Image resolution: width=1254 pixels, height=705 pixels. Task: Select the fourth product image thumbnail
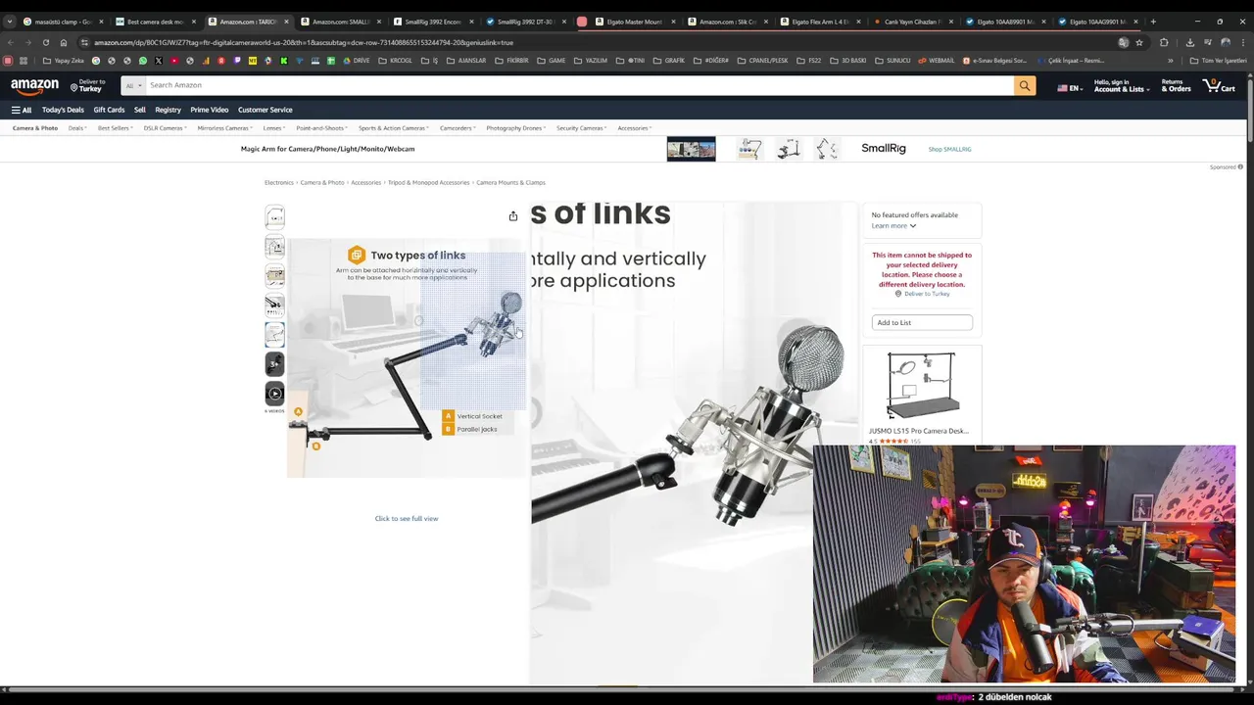pos(274,305)
